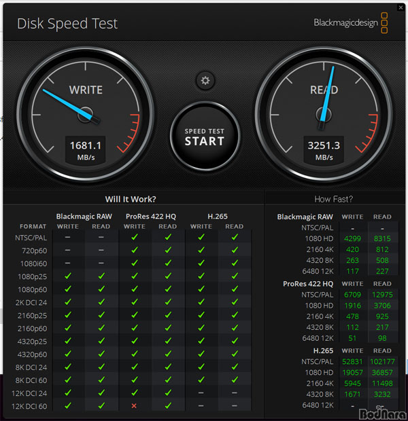Click H.265 2160 4K read value 11498

click(x=382, y=384)
